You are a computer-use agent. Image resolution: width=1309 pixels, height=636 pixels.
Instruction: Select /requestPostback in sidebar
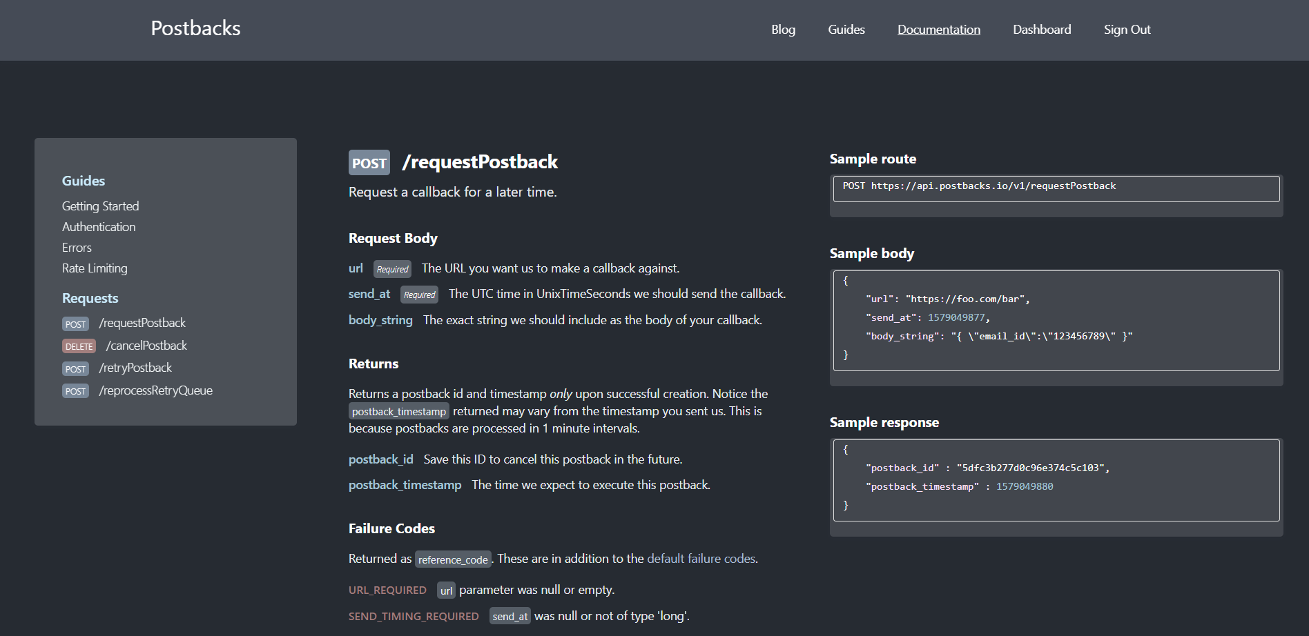point(142,323)
